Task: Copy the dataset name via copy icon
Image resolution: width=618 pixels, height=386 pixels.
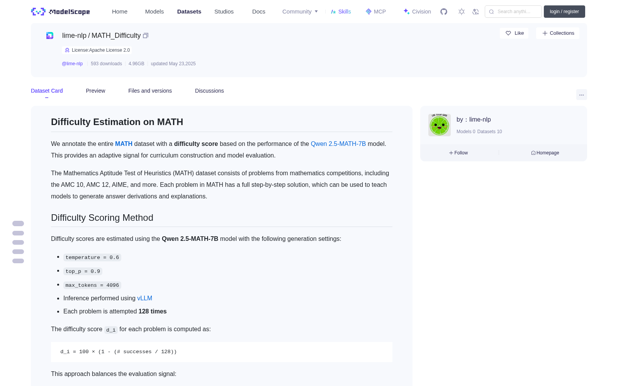Action: 146,36
